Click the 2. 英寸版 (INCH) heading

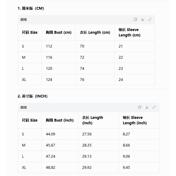tap(32, 96)
